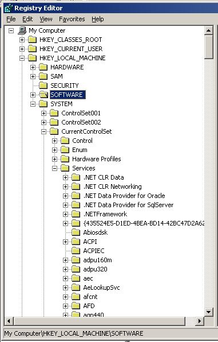
Task: Click the AFD folder icon
Action: coord(76,305)
